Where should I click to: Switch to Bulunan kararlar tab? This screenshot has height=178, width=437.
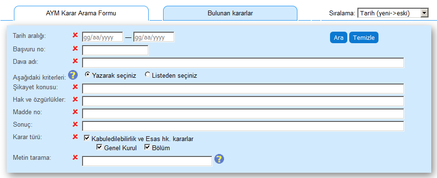230,13
